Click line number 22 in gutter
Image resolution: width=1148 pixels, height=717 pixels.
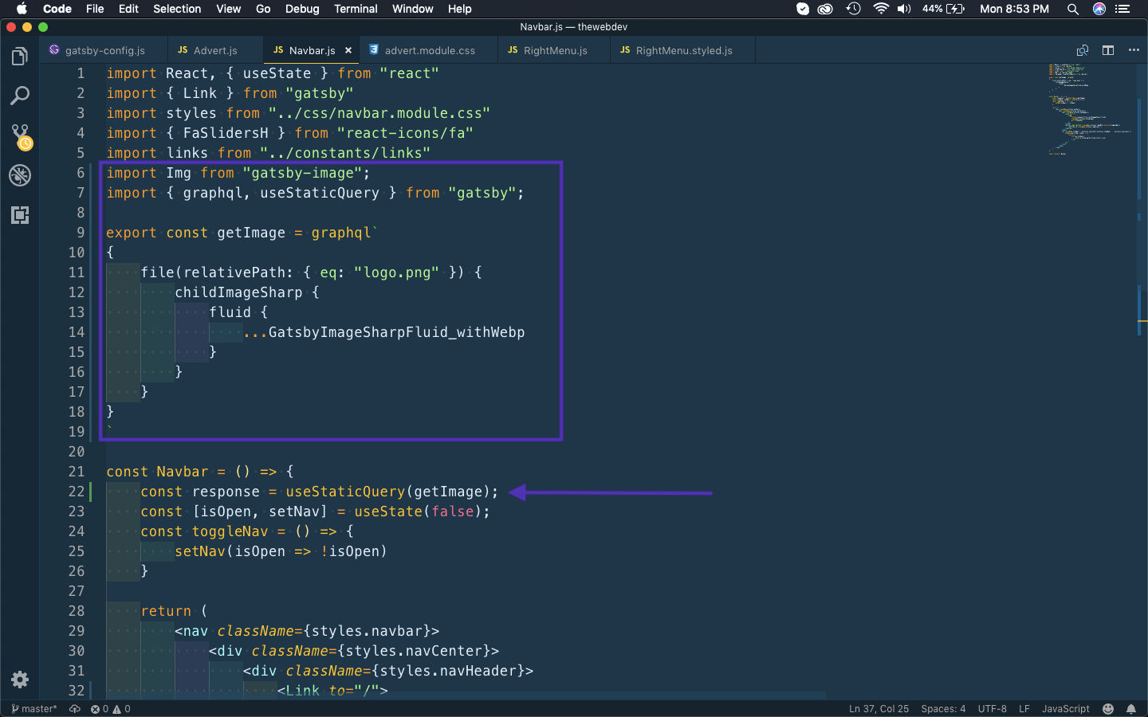pos(77,492)
